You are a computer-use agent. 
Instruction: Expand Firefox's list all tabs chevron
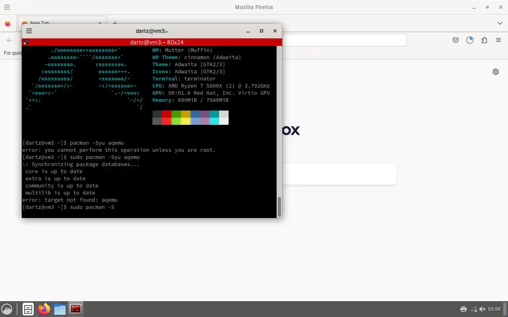coord(500,23)
